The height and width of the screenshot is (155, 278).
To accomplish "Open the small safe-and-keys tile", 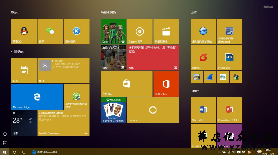I will coord(197,77).
